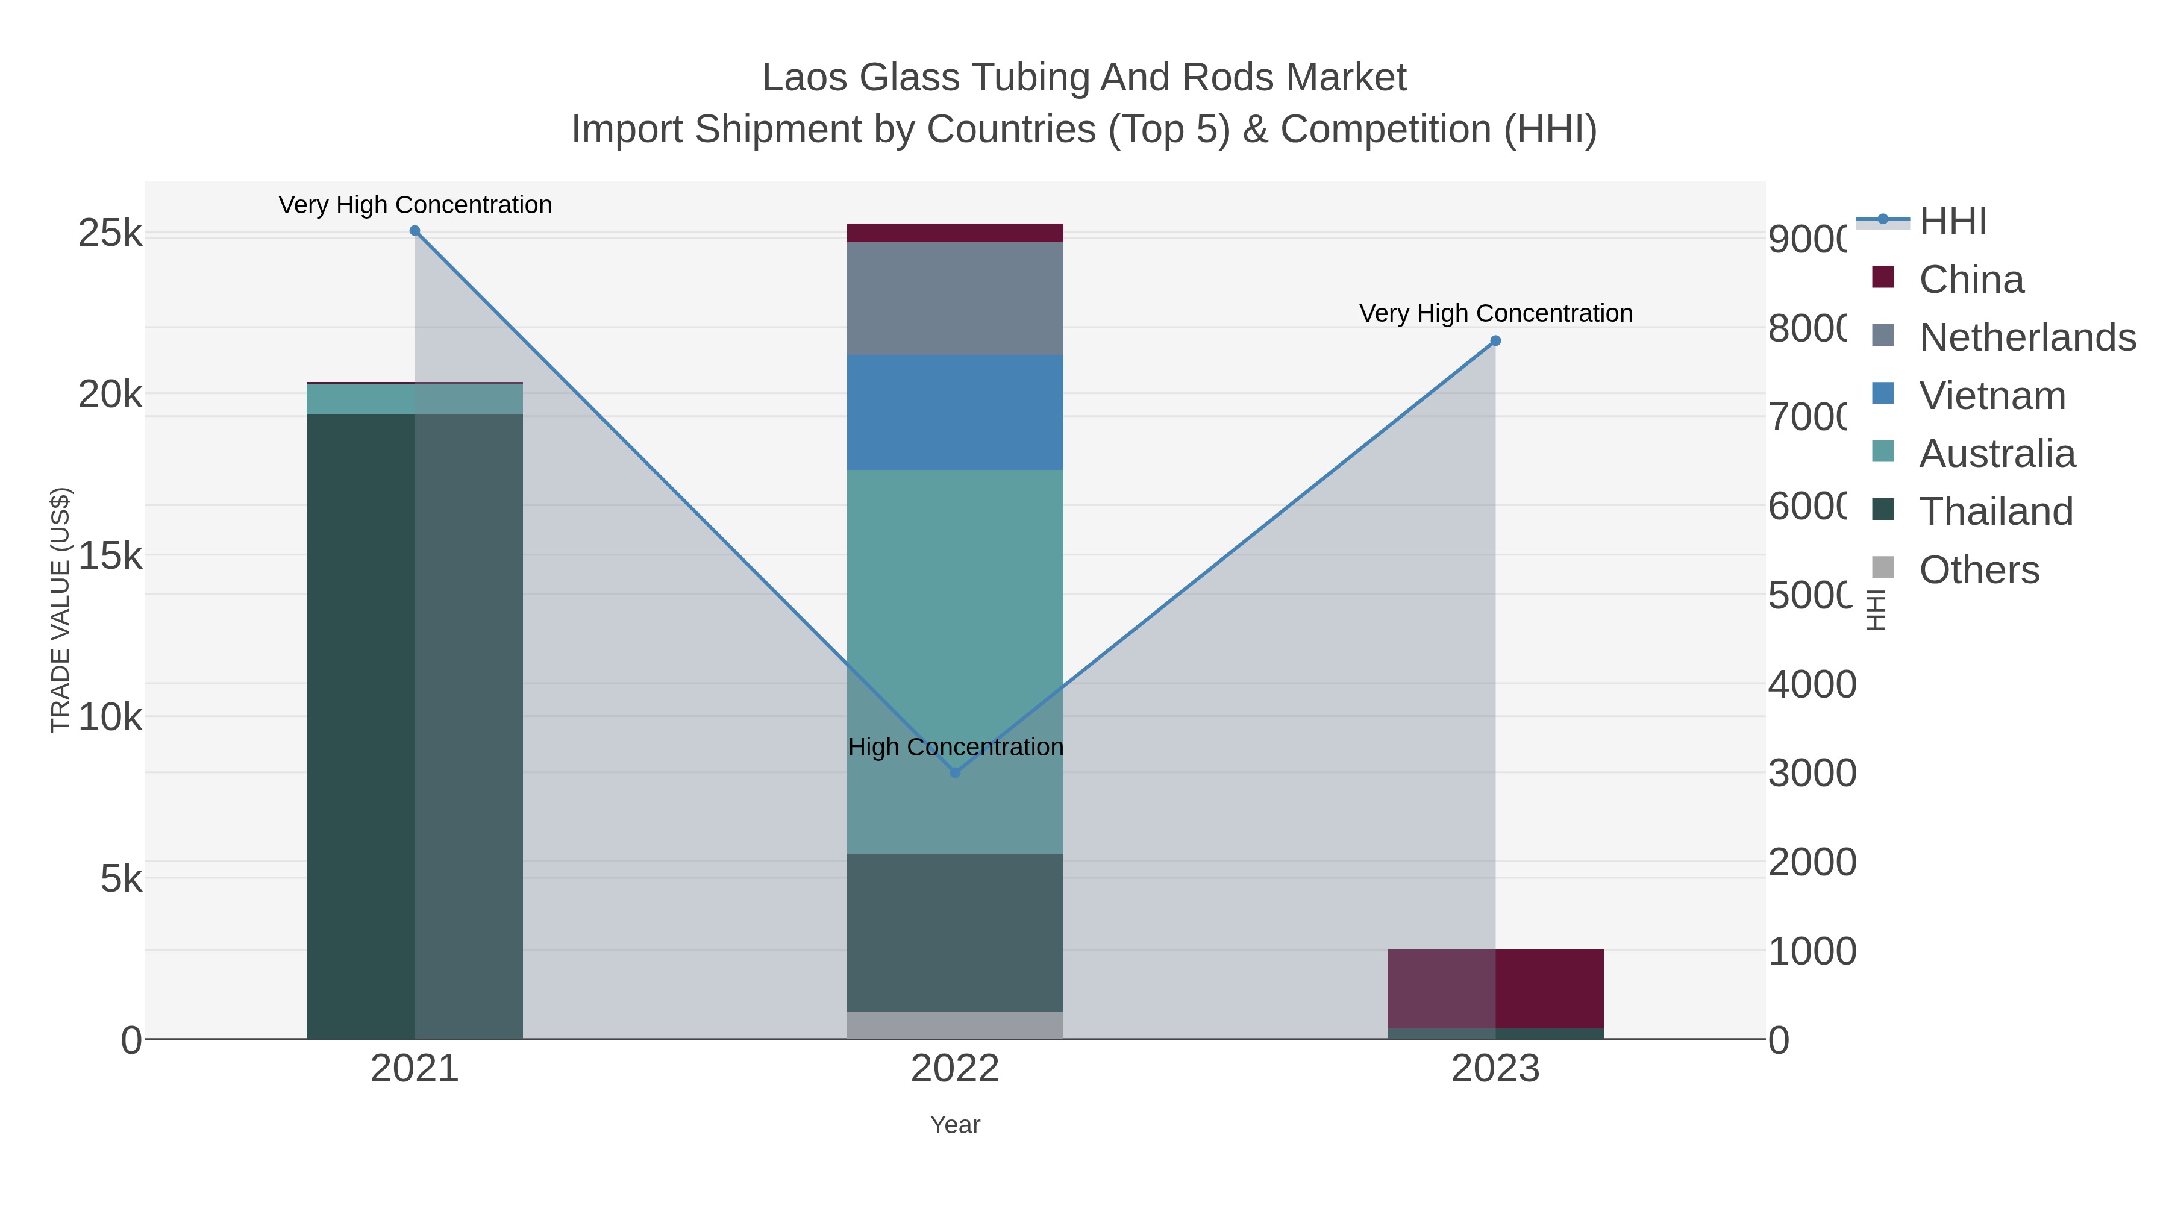
Task: Click the 2022 China bar segment
Action: [x=955, y=233]
